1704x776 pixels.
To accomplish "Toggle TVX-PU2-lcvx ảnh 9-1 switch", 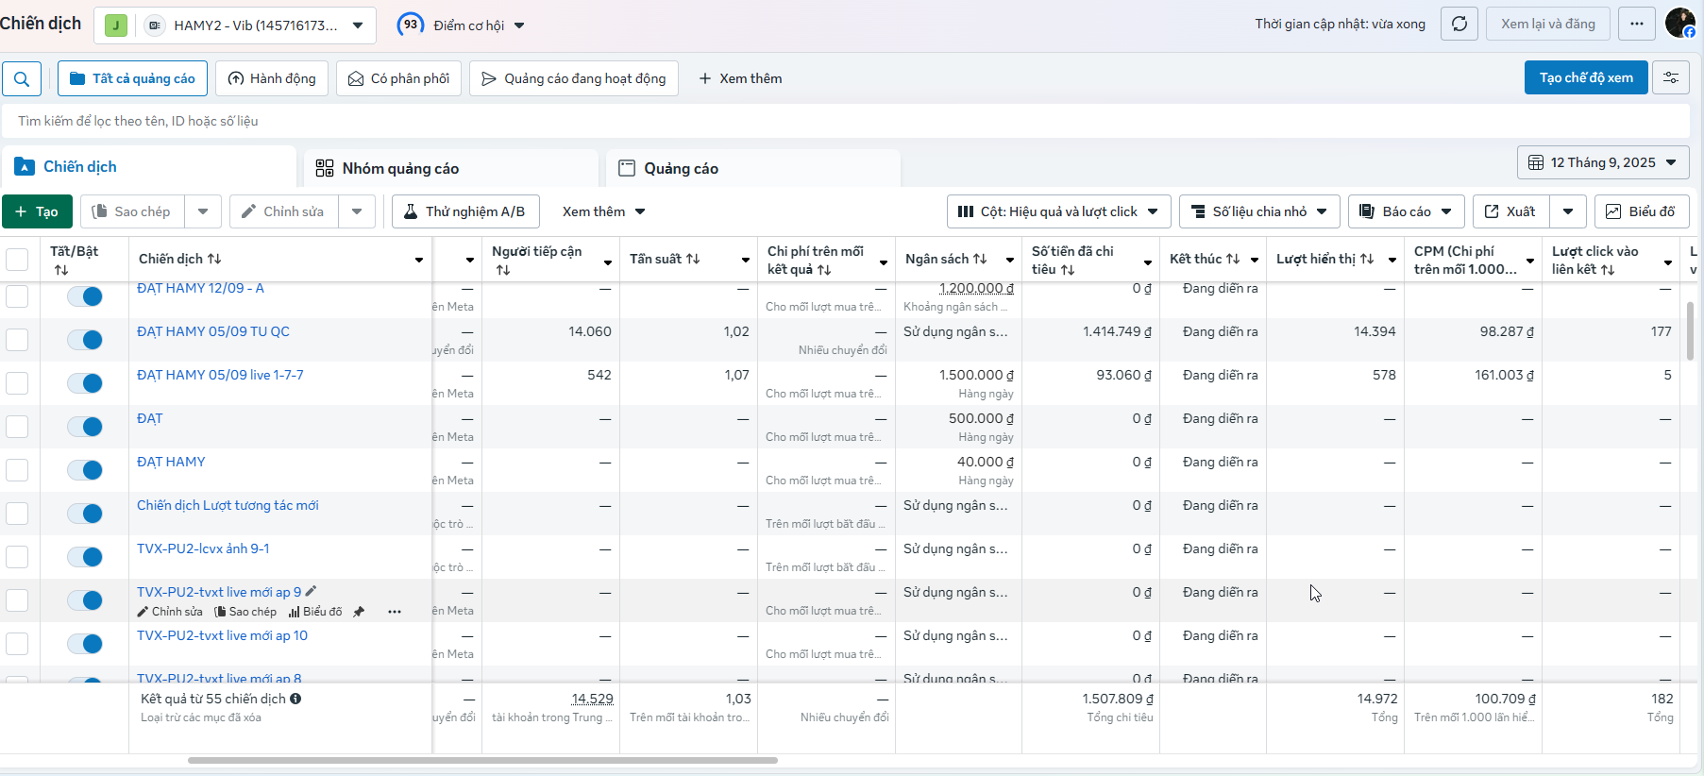I will point(85,557).
